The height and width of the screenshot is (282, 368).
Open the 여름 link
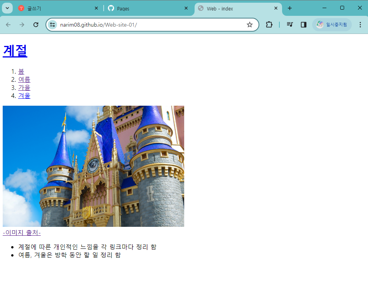pyautogui.click(x=24, y=79)
